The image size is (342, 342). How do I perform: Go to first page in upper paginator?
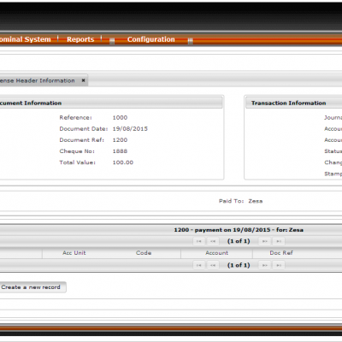(x=199, y=241)
